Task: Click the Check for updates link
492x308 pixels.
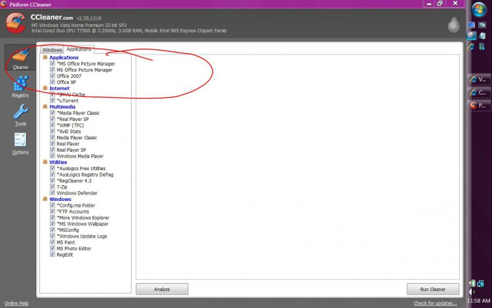Action: (435, 303)
